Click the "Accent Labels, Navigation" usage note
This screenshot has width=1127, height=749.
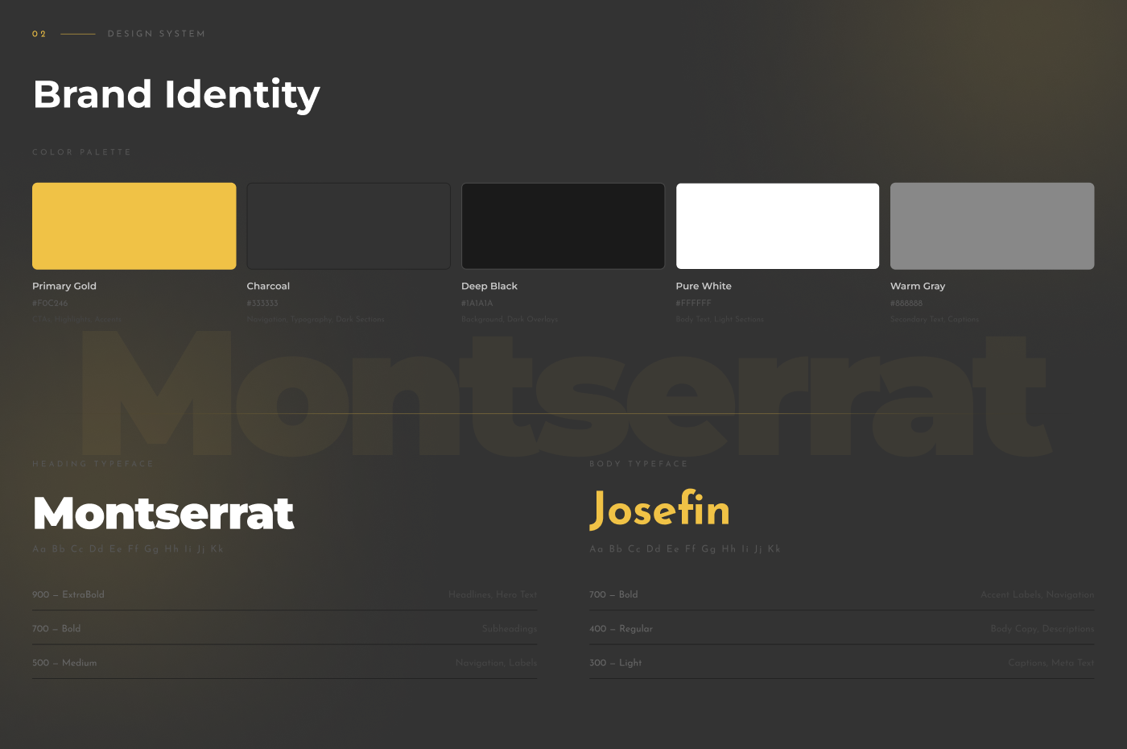point(1038,595)
